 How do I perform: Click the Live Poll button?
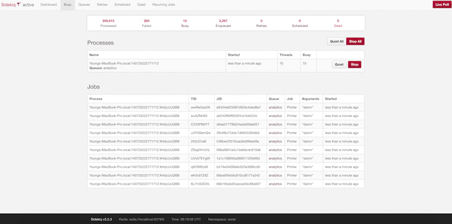click(442, 5)
